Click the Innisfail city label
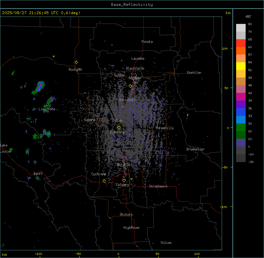This screenshot has width=264, height=258. coord(127,100)
